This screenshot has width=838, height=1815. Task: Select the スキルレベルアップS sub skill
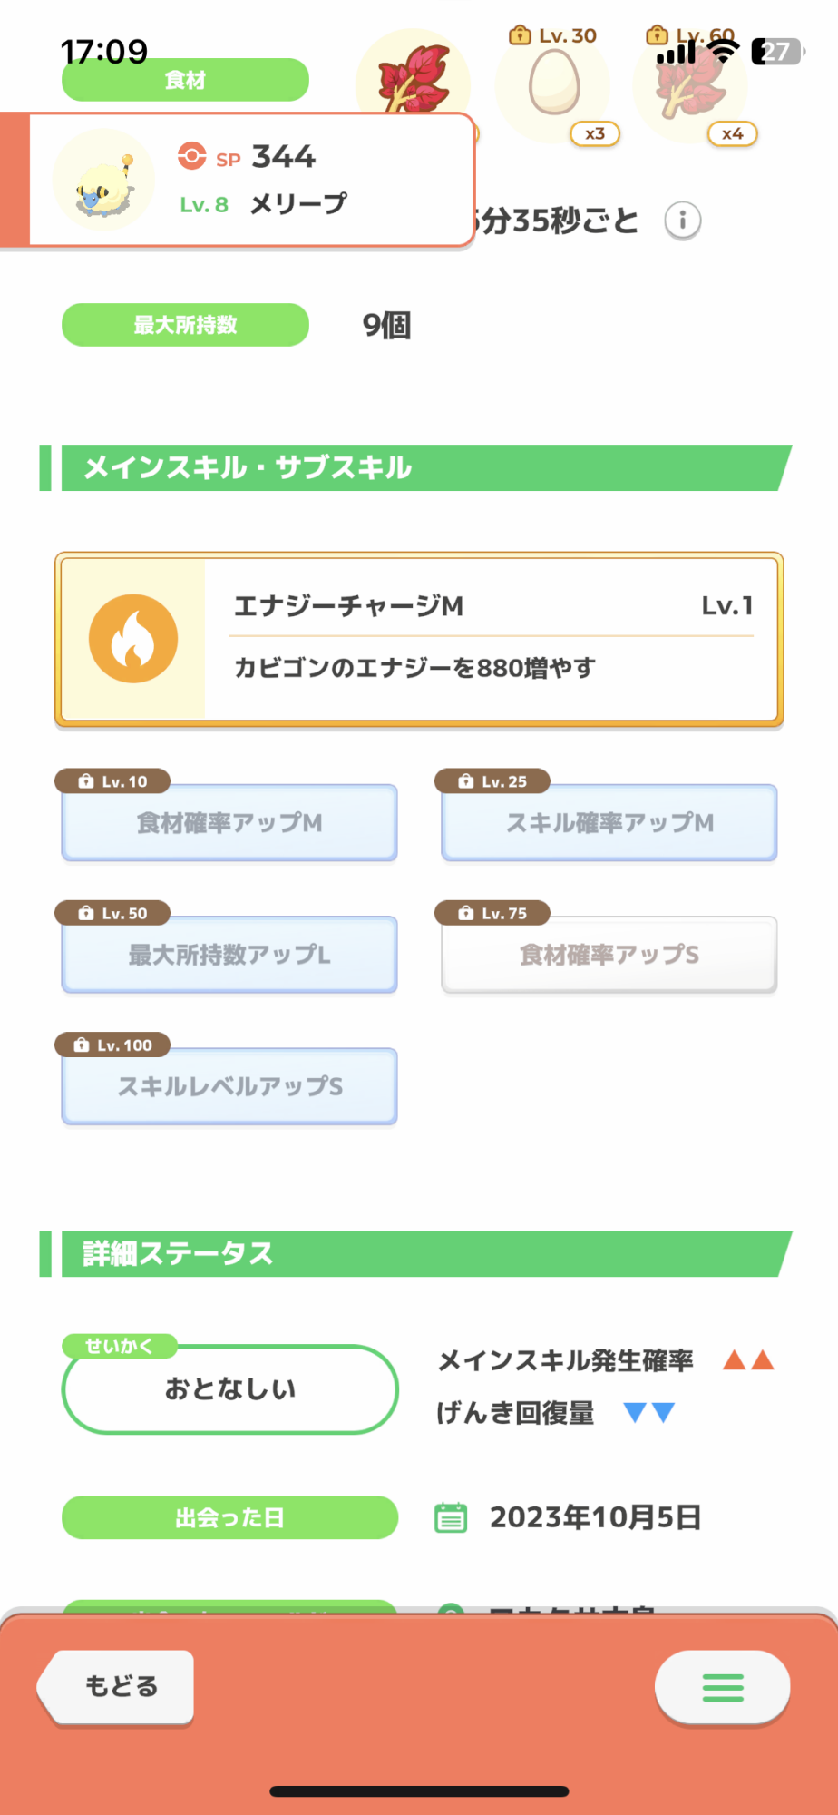(x=229, y=1085)
